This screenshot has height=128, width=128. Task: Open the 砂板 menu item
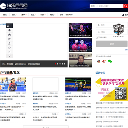click(x=62, y=15)
